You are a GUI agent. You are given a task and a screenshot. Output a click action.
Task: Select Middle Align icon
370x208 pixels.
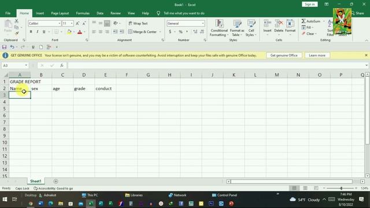pos(101,23)
